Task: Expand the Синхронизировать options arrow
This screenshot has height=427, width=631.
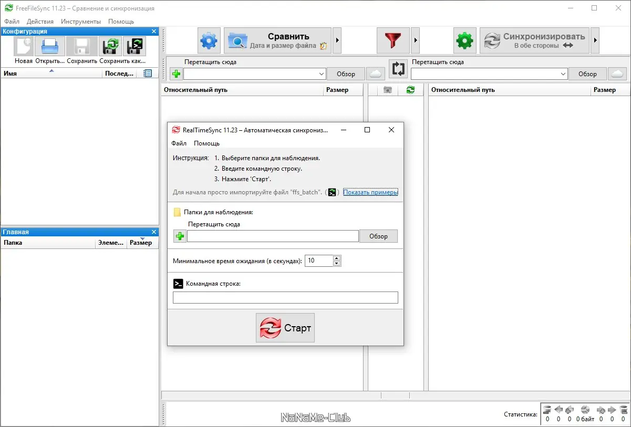Action: (595, 40)
